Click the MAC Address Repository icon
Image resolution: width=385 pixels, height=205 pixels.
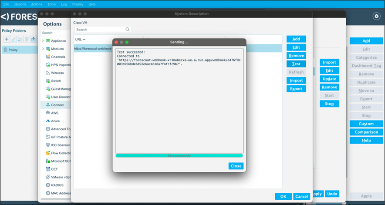[48, 193]
